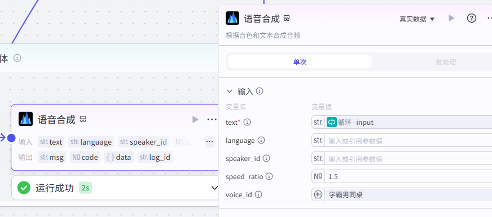Click info icon beside speaker_id parameter
This screenshot has width=492, height=217.
pos(266,158)
